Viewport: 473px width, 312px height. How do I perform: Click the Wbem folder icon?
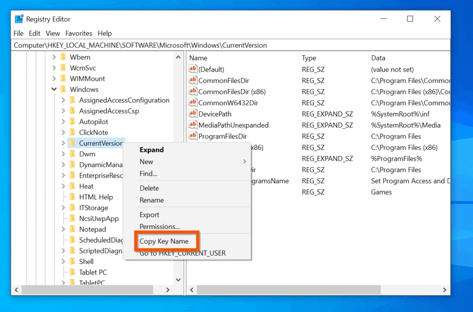(63, 57)
